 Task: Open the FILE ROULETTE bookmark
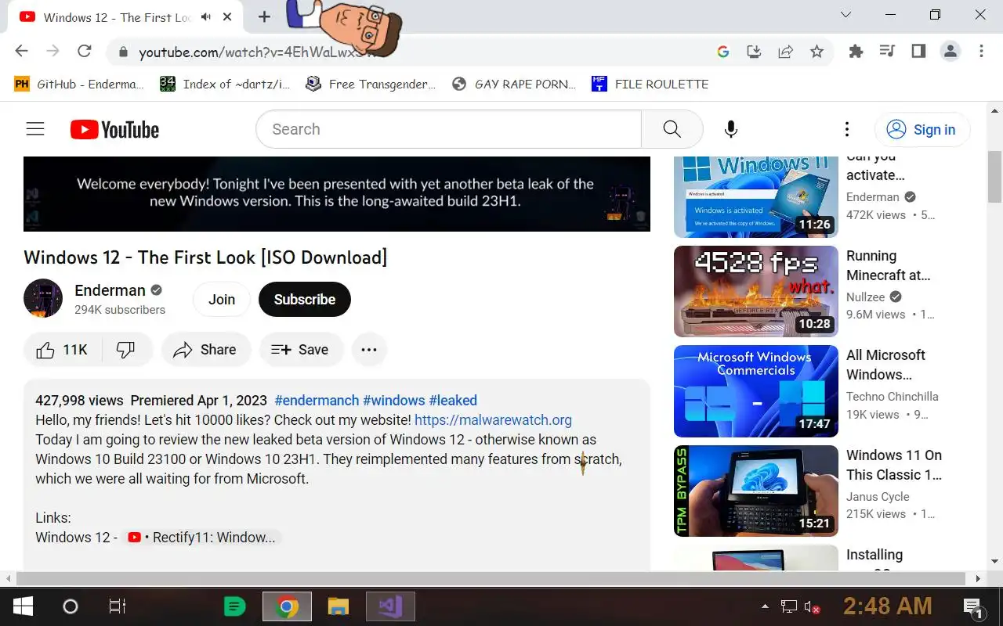tap(650, 84)
